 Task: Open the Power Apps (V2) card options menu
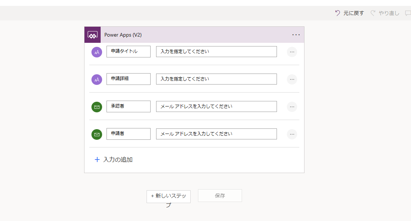point(296,35)
